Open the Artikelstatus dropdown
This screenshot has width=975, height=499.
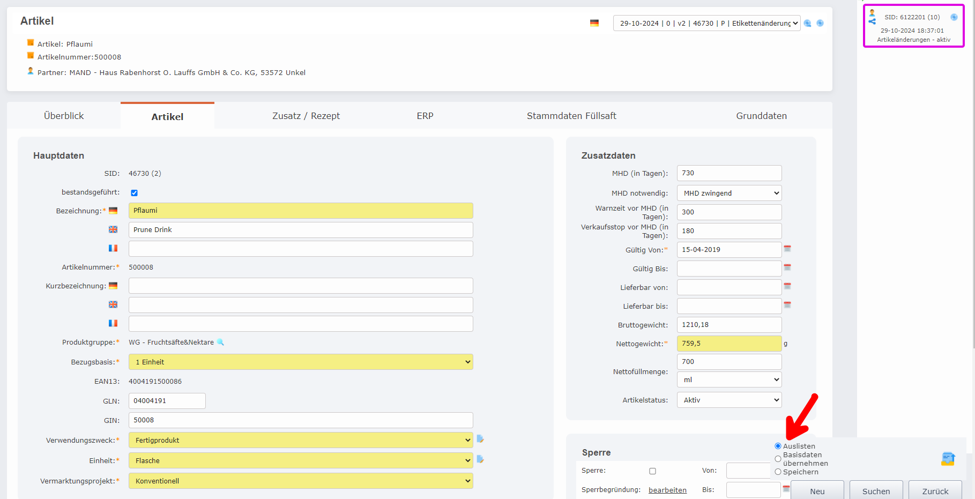coord(729,400)
